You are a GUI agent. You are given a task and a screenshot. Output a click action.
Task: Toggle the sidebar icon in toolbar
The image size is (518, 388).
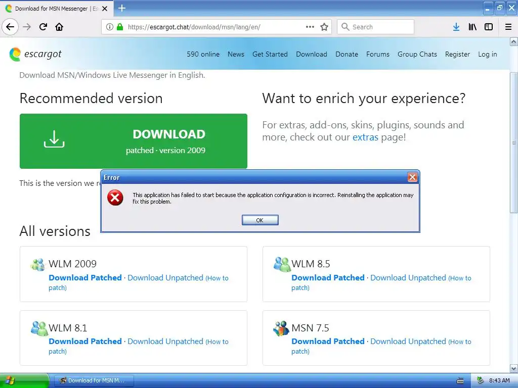click(x=489, y=27)
